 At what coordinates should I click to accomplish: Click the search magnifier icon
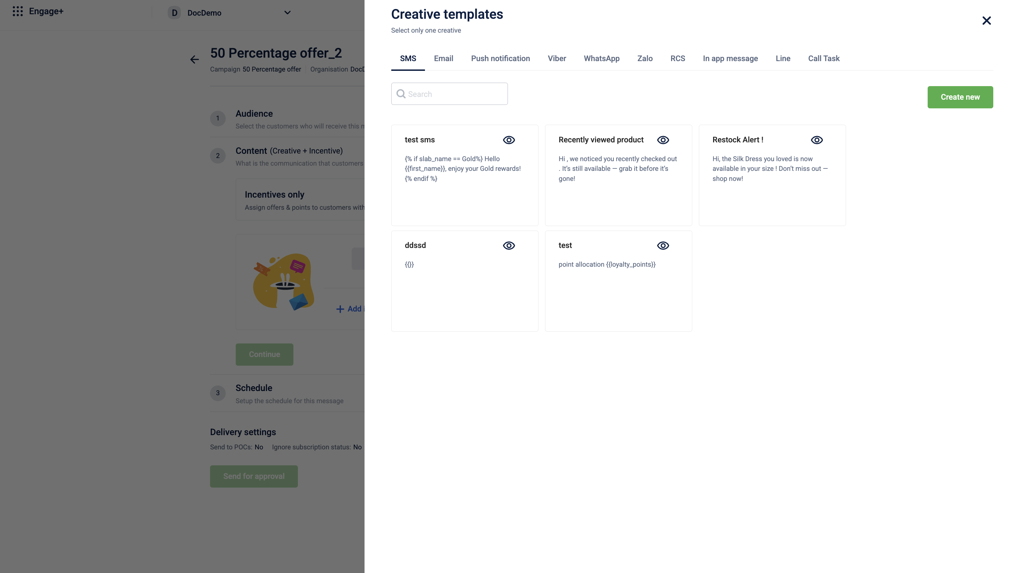click(x=401, y=94)
